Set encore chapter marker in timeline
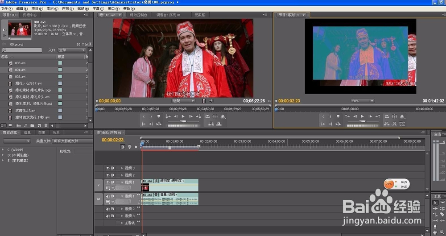This screenshot has width=446, height=236. click(130, 147)
